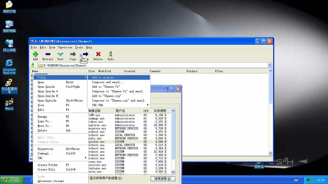The width and height of the screenshot is (328, 184).
Task: Open 安全配置向导 desktop icon
Action: (x=9, y=86)
